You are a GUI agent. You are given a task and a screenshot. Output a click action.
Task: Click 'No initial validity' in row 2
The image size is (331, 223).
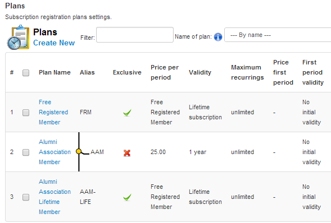coord(311,152)
